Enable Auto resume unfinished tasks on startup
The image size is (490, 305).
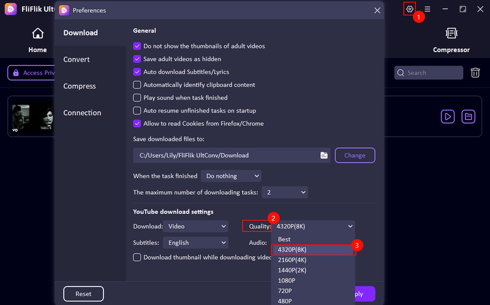tap(137, 111)
